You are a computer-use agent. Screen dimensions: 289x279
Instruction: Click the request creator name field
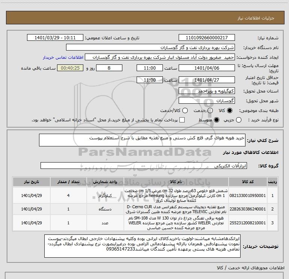(x=160, y=57)
